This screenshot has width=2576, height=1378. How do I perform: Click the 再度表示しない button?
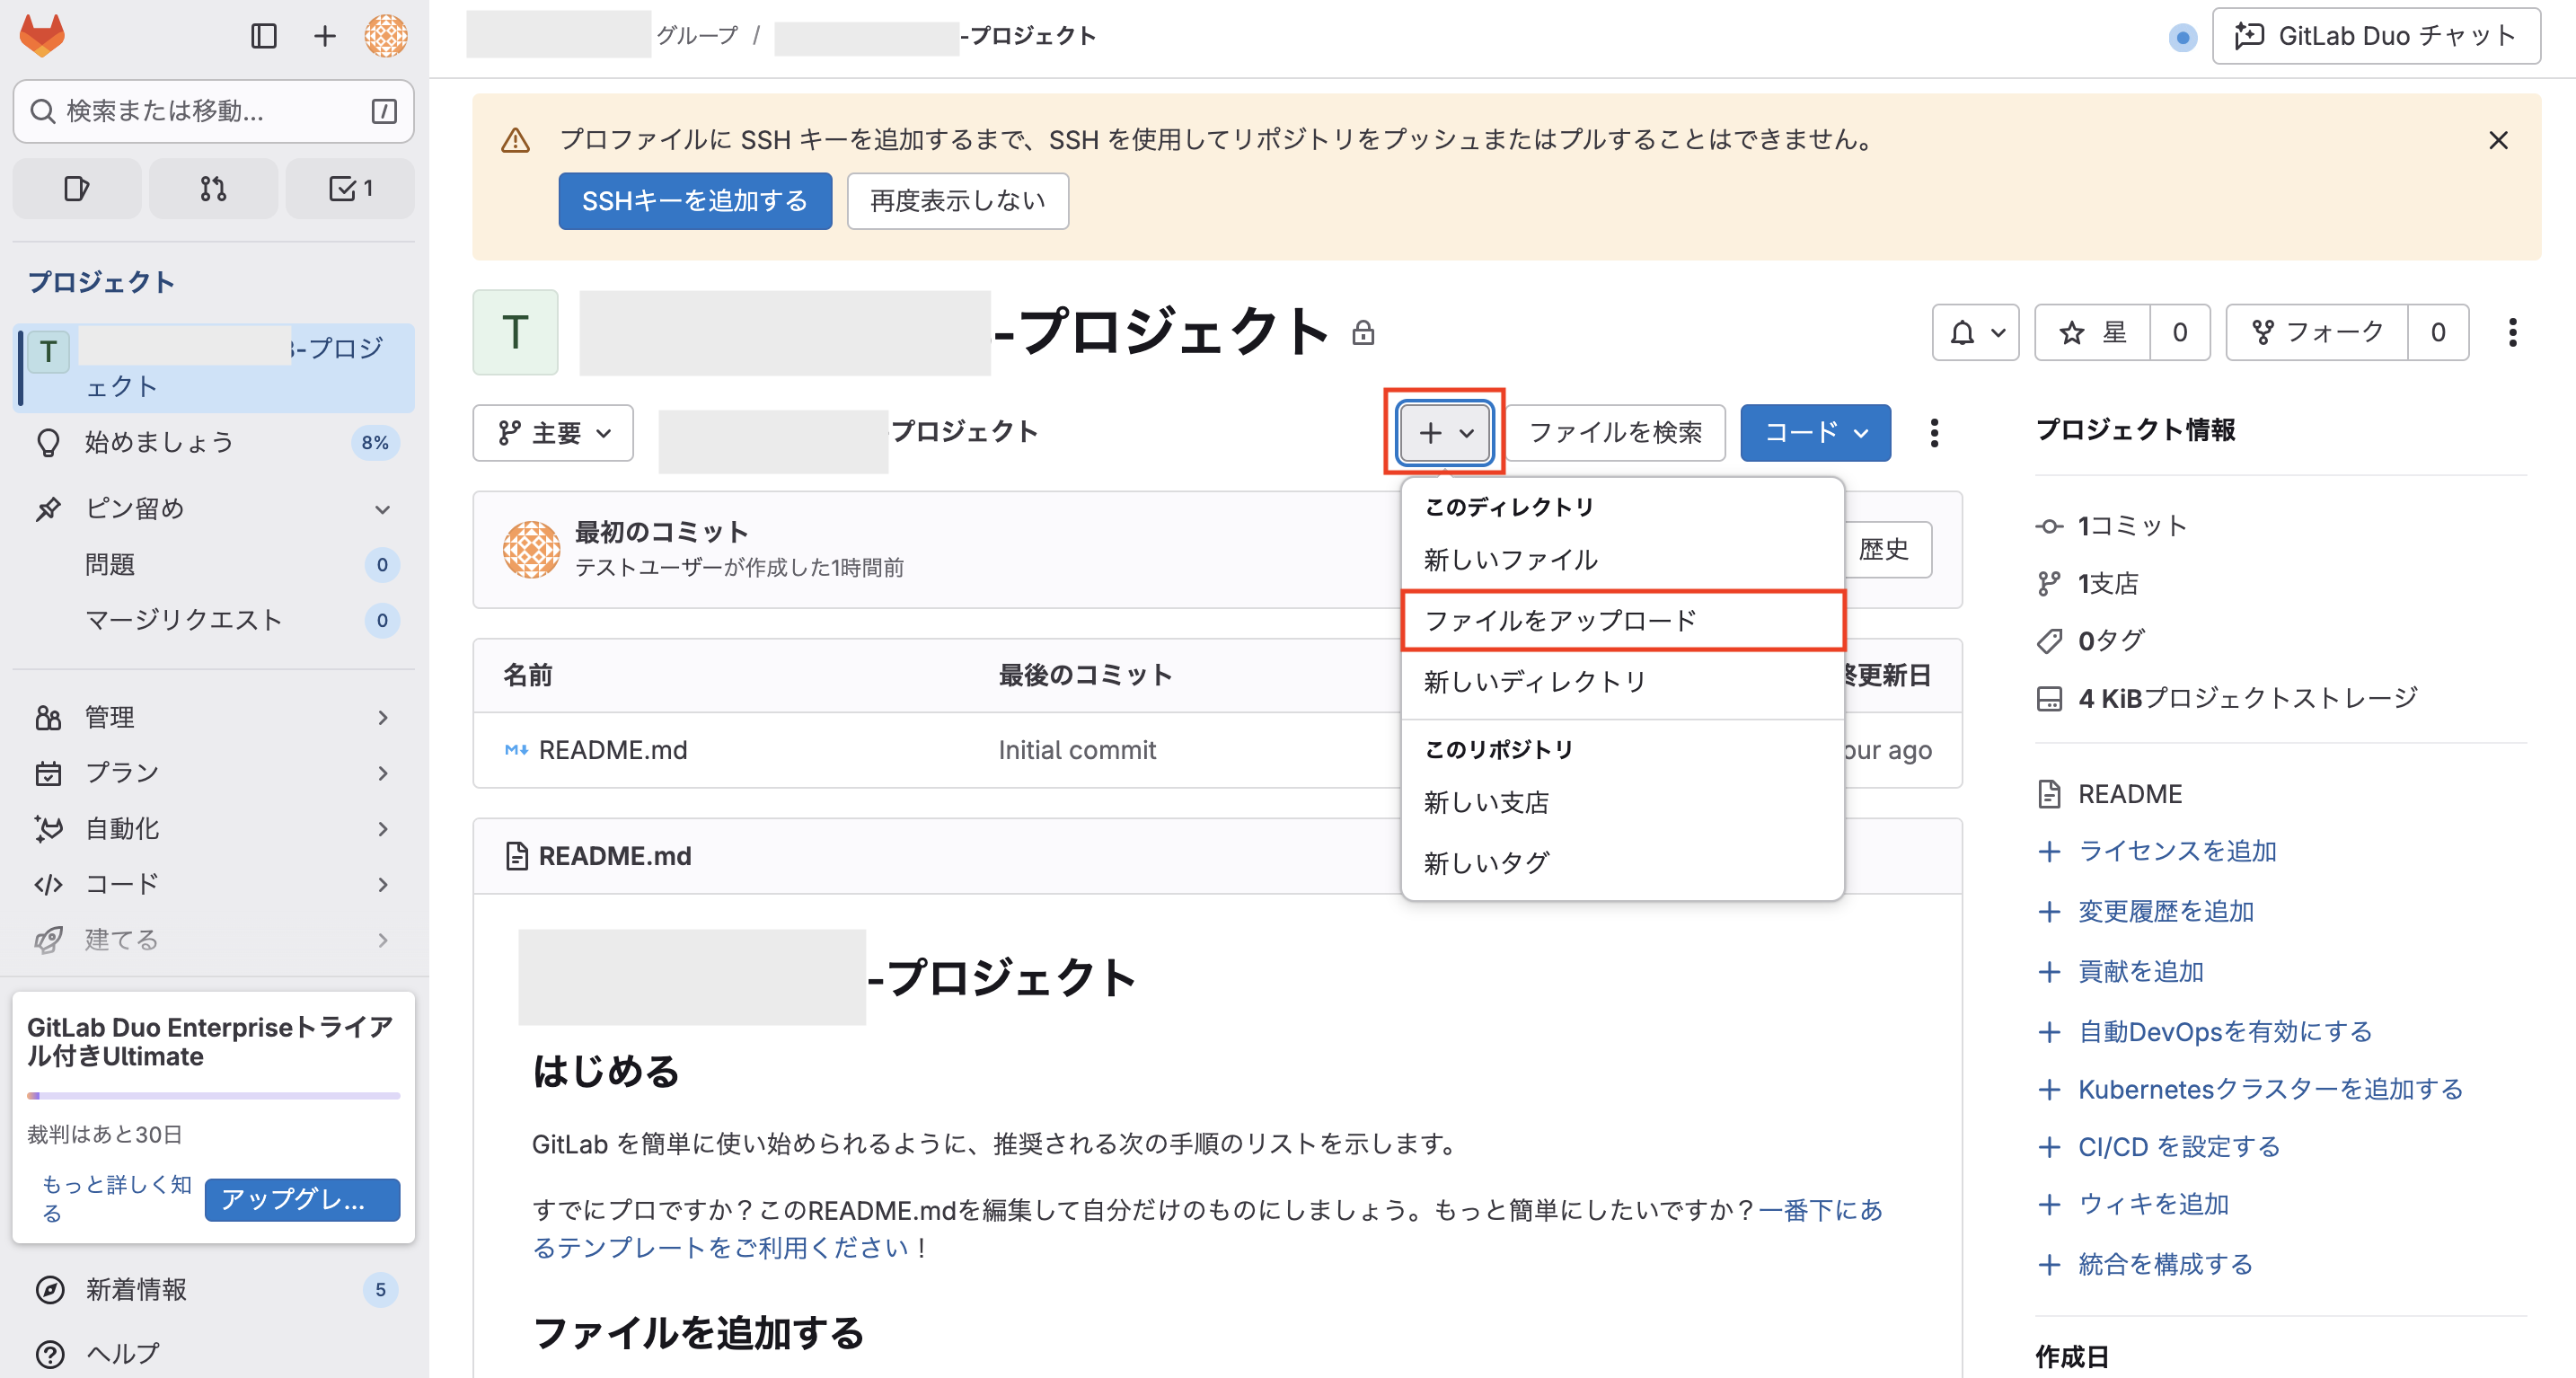pos(958,201)
